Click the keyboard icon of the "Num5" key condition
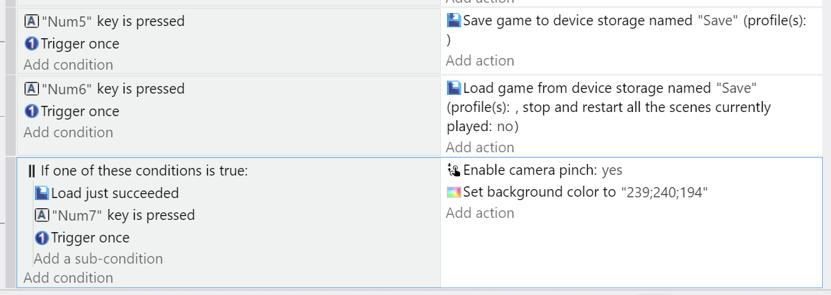The width and height of the screenshot is (831, 295). tap(31, 21)
